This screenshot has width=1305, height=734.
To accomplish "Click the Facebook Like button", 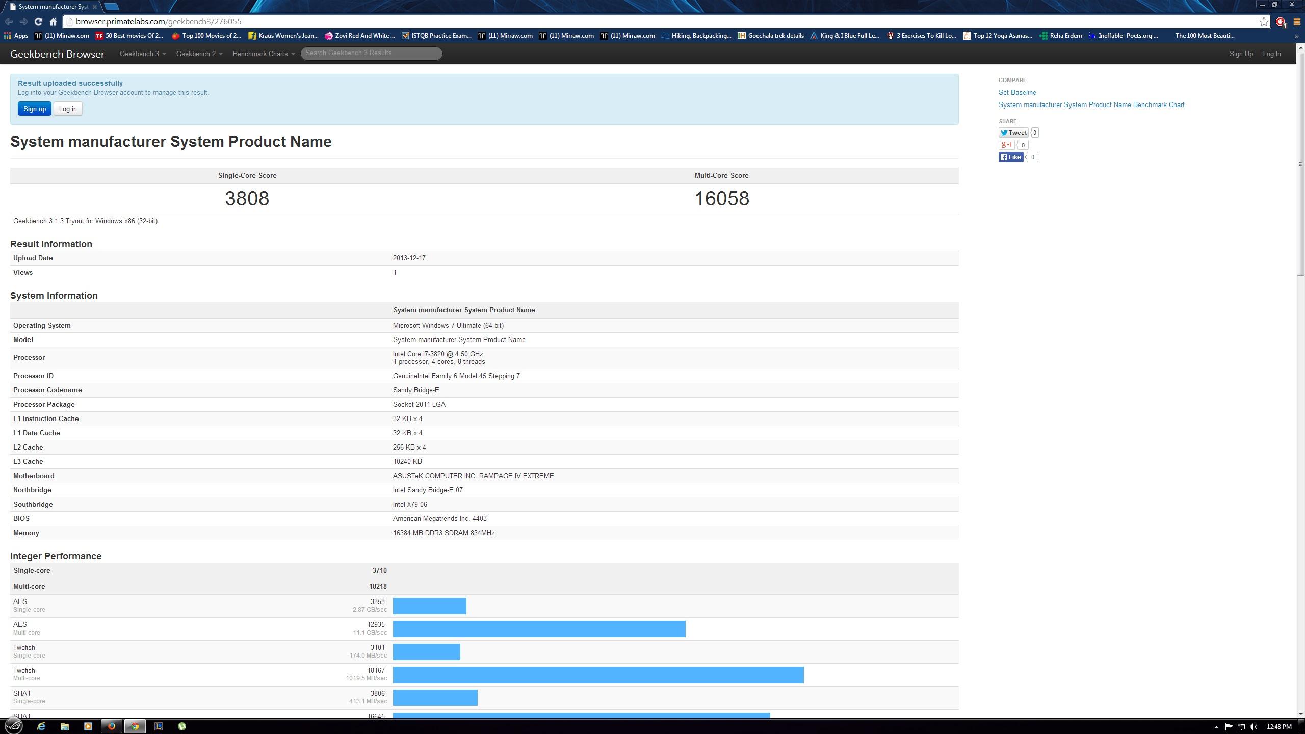I will pos(1011,157).
